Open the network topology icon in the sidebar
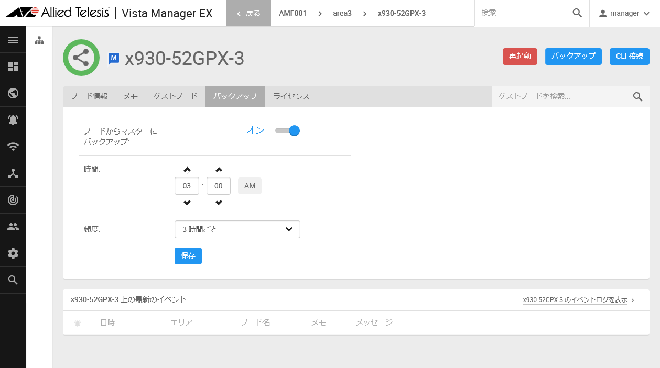Image resolution: width=660 pixels, height=368 pixels. (13, 173)
